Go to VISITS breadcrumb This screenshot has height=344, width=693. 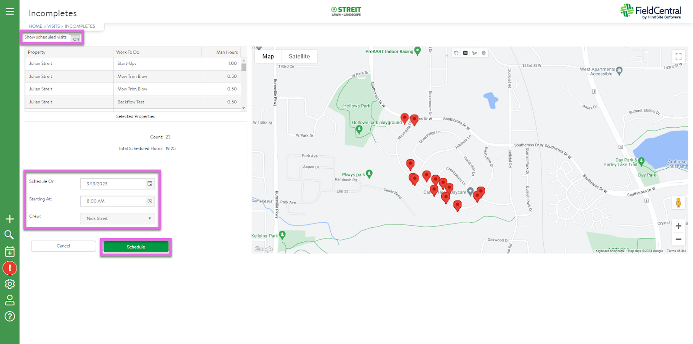[x=54, y=26]
